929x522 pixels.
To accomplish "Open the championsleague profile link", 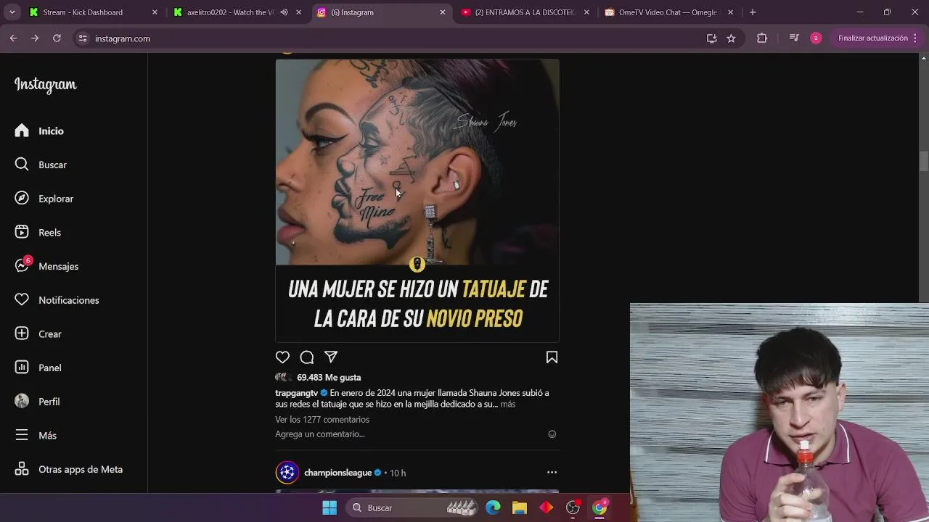I will 337,473.
